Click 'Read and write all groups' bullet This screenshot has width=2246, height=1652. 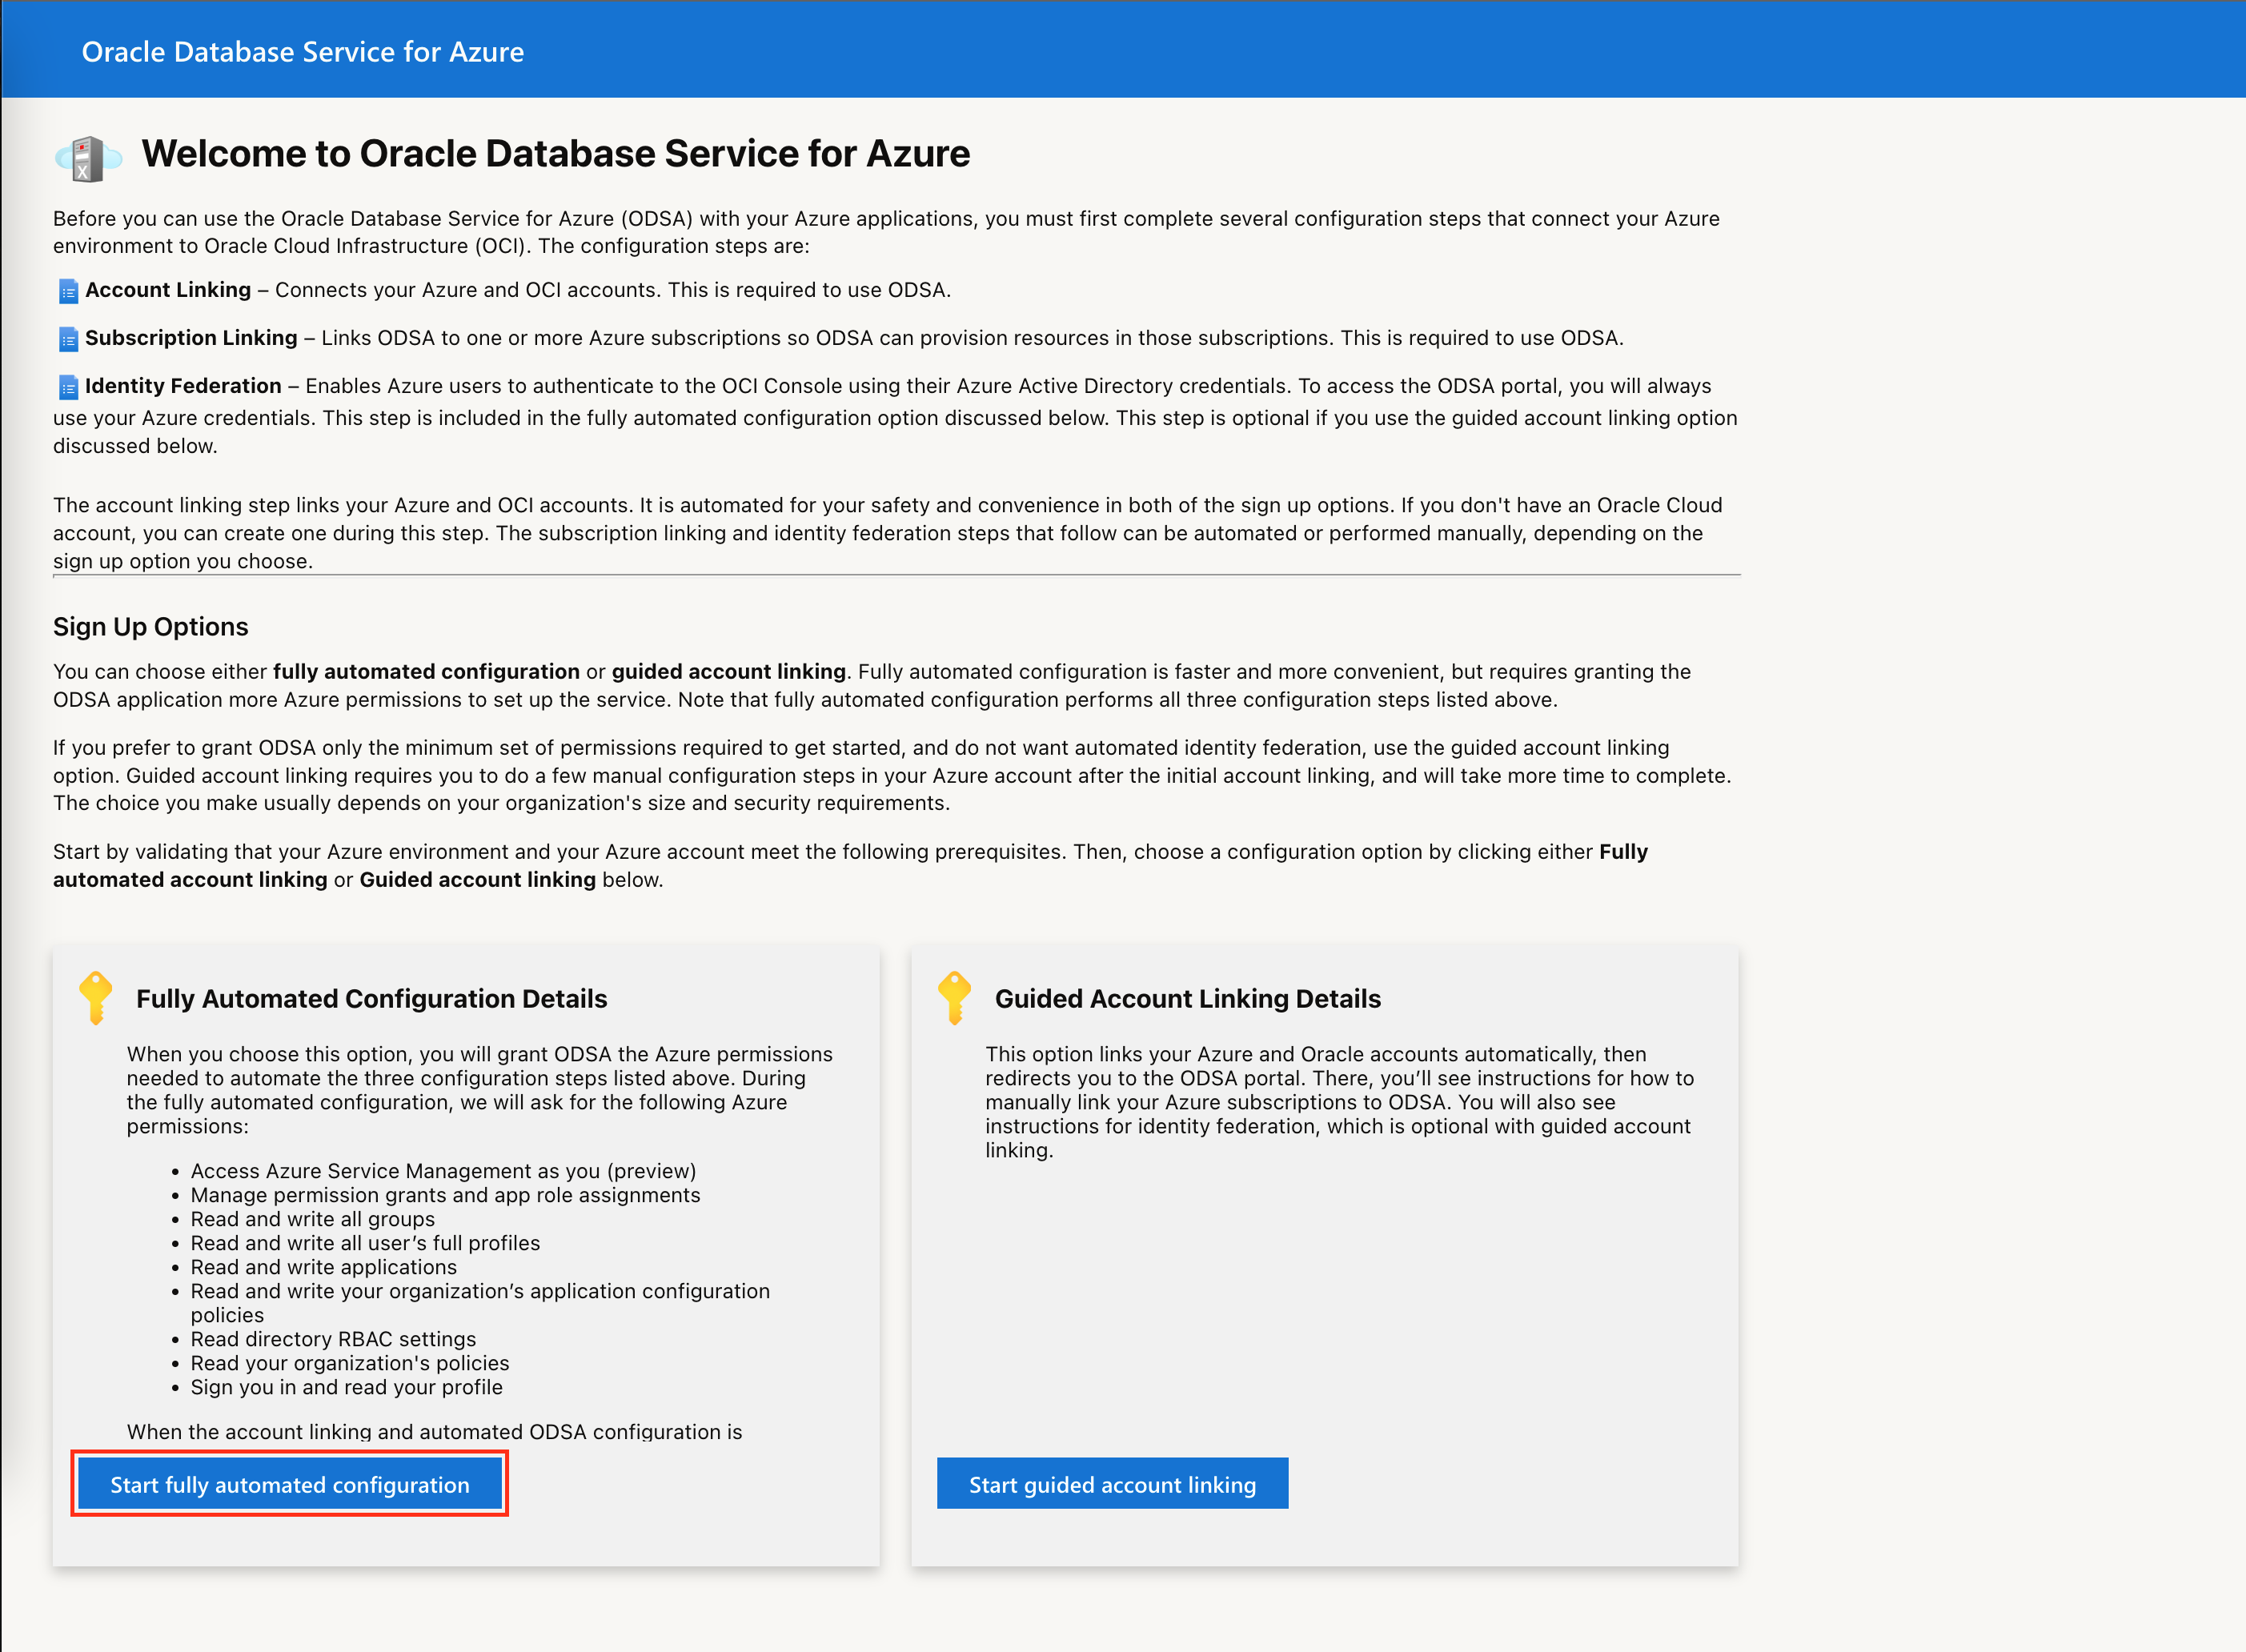[x=313, y=1219]
